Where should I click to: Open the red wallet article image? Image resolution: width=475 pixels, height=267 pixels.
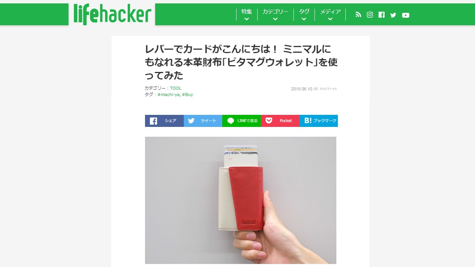241,200
